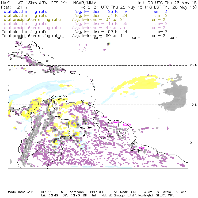Click the "13 km" footer entry
The width and height of the screenshot is (198, 198).
(x=147, y=192)
